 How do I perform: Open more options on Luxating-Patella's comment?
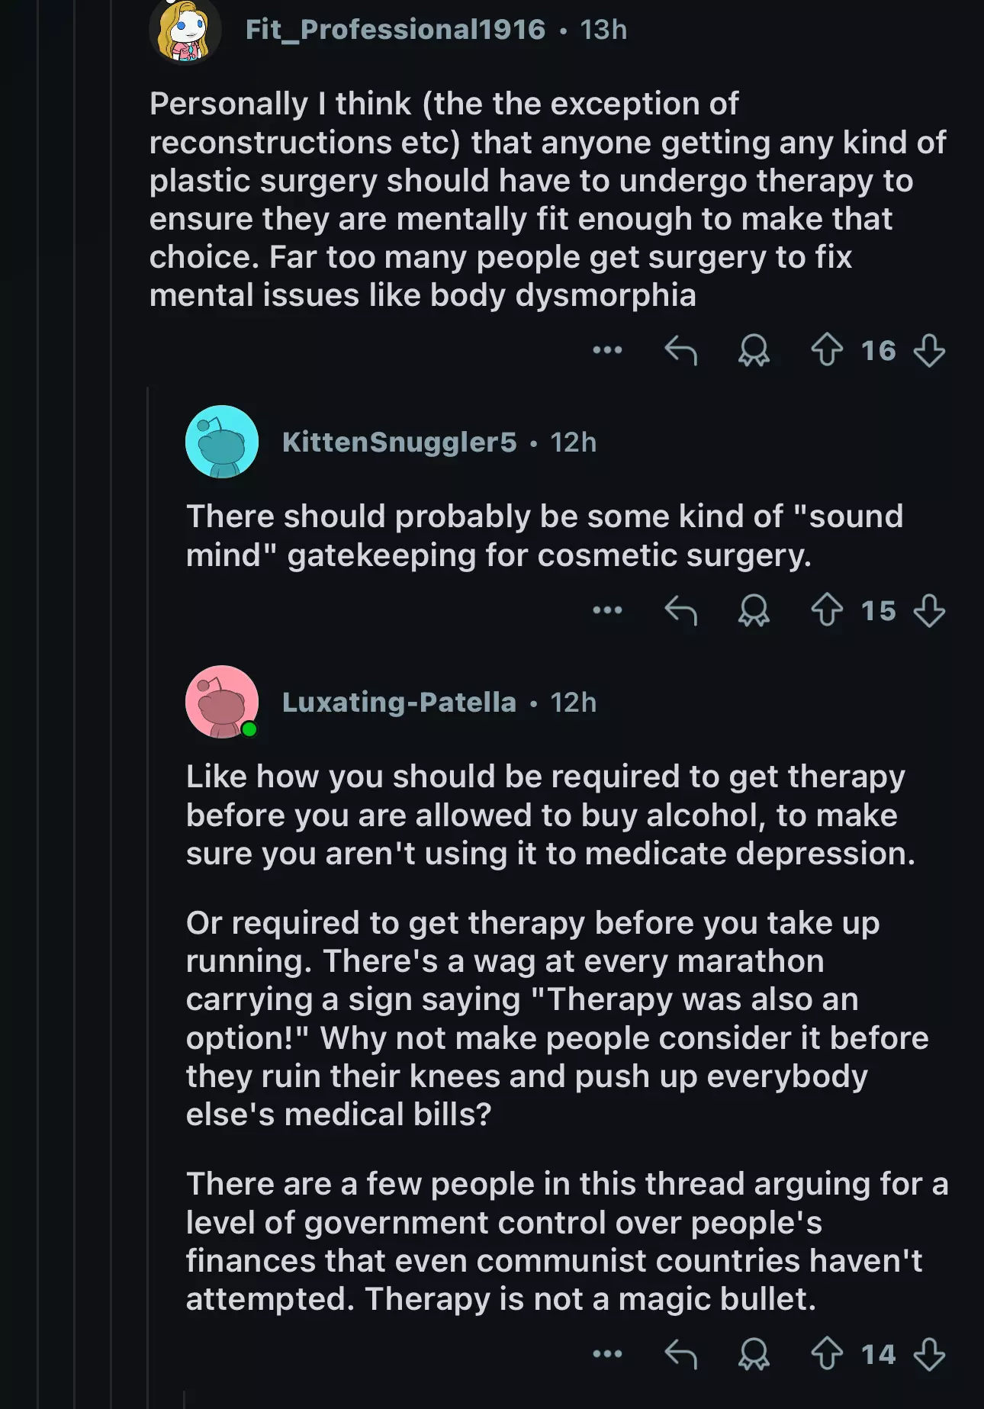pyautogui.click(x=607, y=1355)
